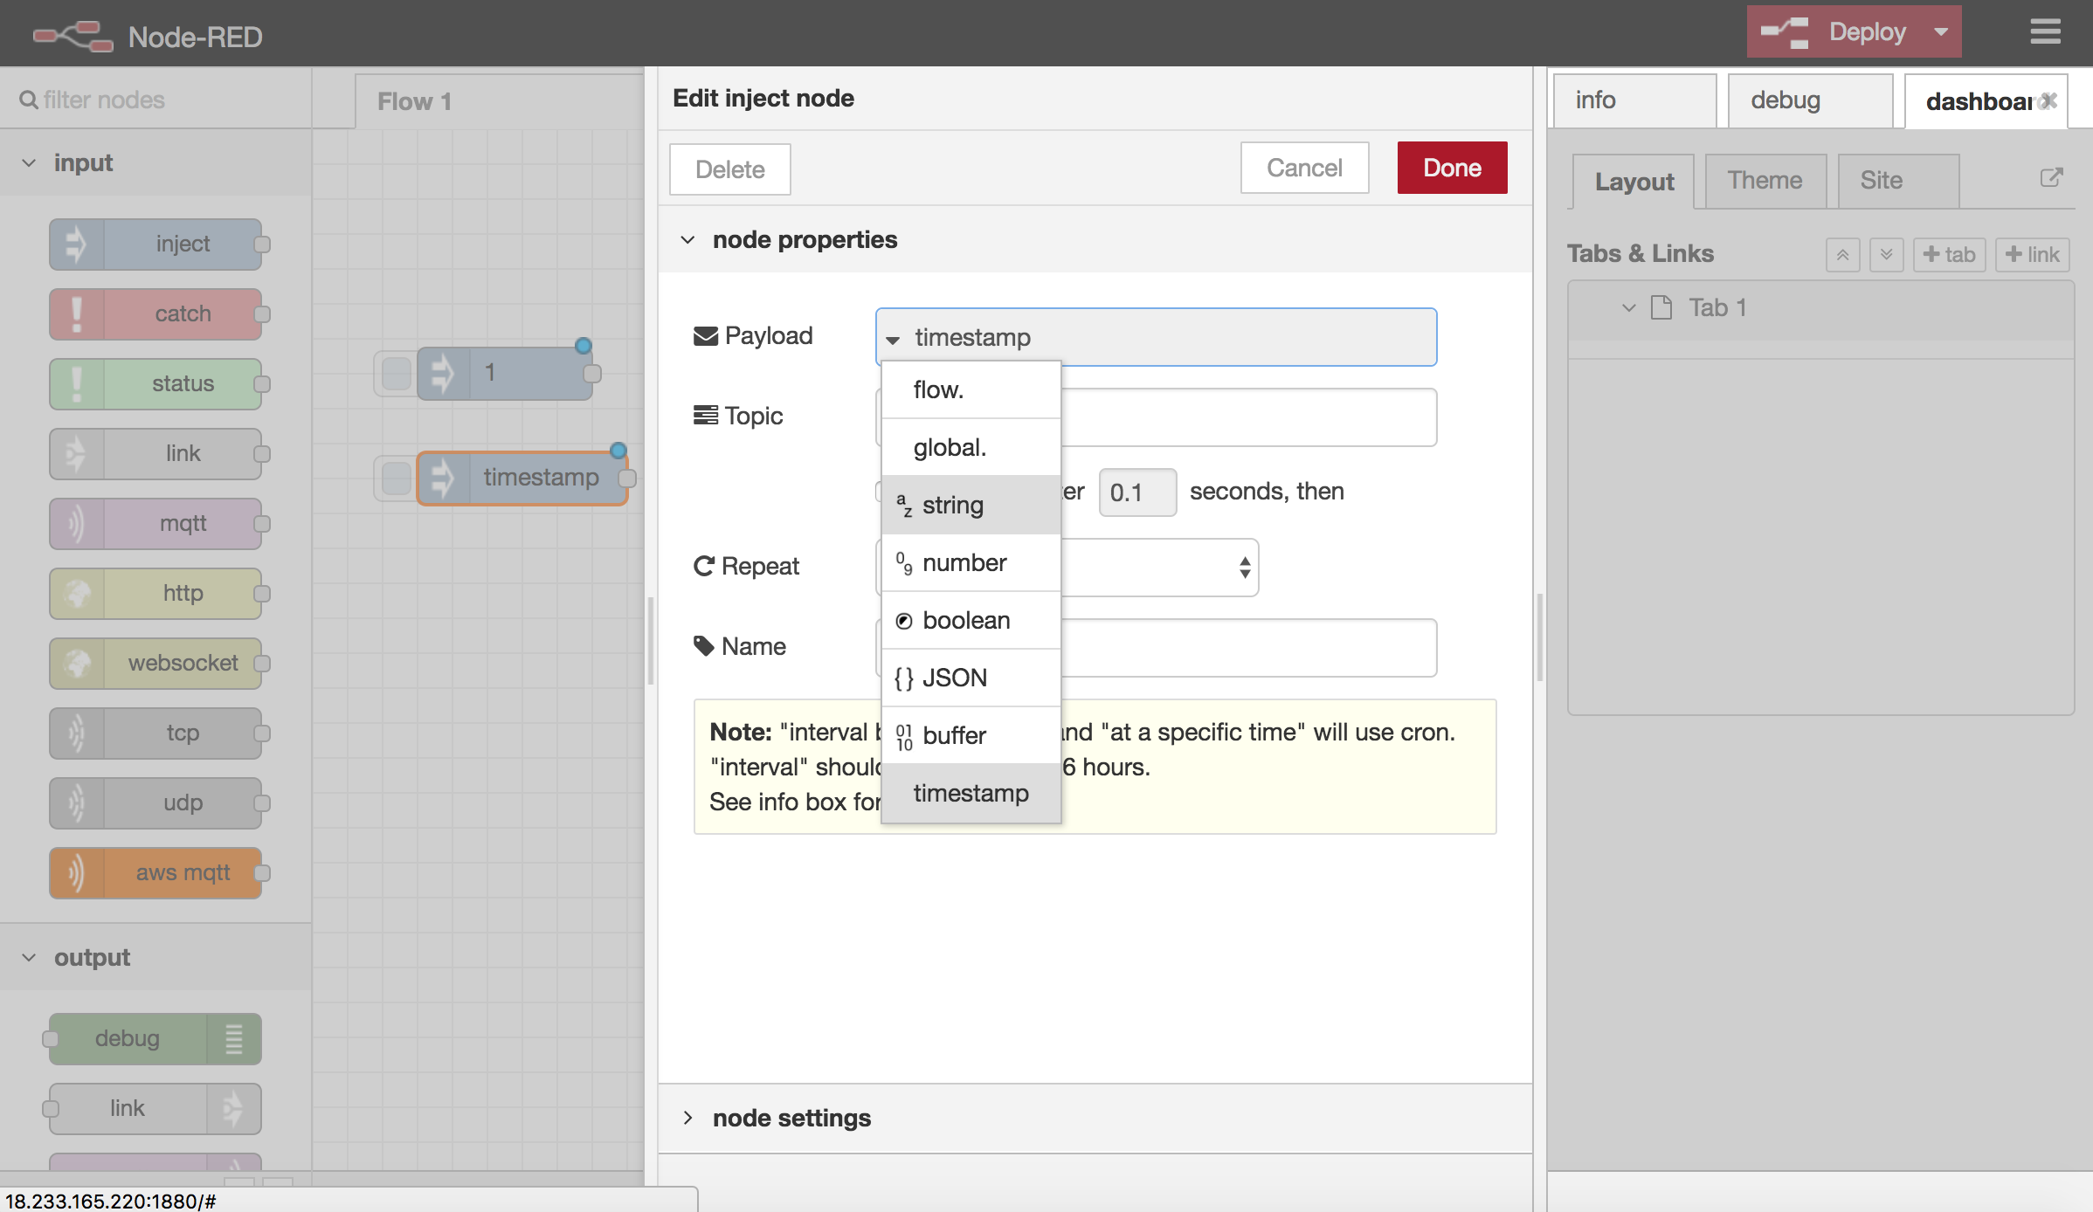Open the hamburger main menu

(x=2045, y=32)
